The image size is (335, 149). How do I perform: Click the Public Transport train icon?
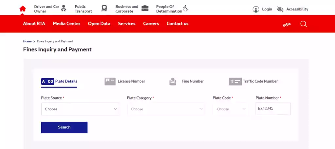tap(104, 9)
